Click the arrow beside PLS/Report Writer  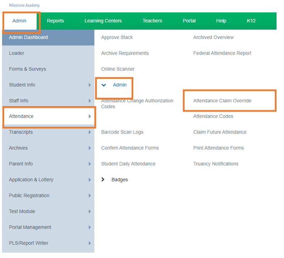point(89,243)
